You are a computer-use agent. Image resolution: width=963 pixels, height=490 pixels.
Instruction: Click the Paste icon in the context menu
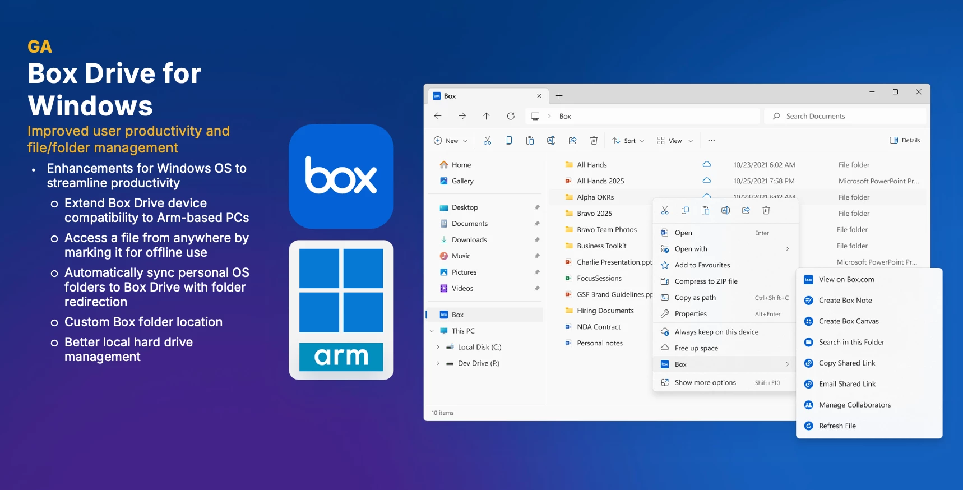pyautogui.click(x=705, y=210)
